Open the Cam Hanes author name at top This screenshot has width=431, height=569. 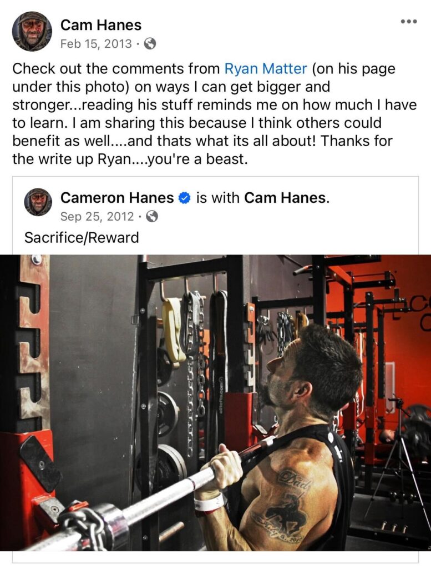[101, 25]
